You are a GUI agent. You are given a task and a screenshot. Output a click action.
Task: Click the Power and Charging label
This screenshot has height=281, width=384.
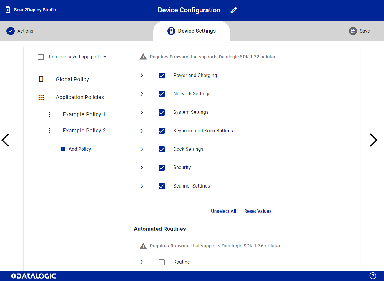tap(195, 76)
